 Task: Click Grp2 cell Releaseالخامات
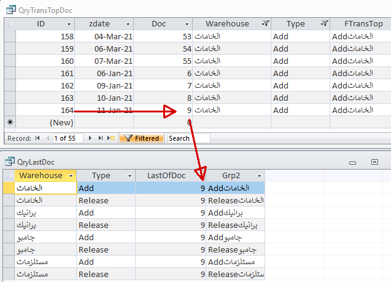coord(235,200)
